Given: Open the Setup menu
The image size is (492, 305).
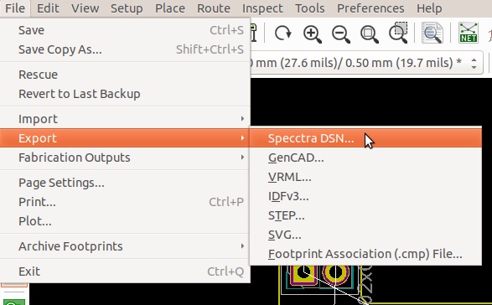Looking at the screenshot, I should pyautogui.click(x=127, y=8).
